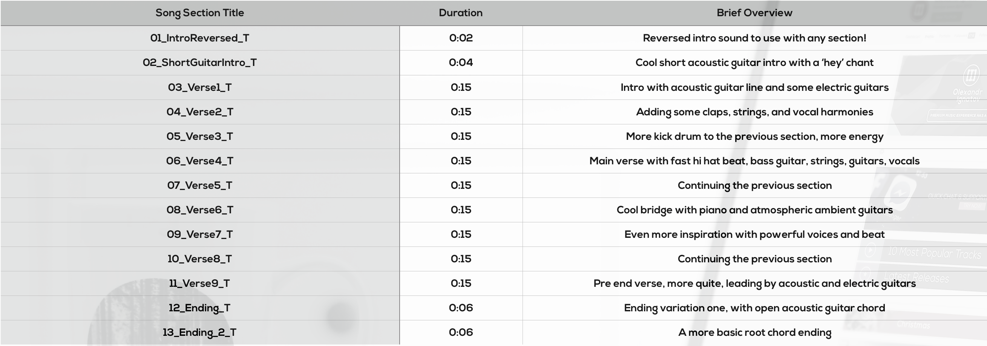Click the 0:15 duration in the 03_Verse1_T row
987x346 pixels.
pos(461,87)
